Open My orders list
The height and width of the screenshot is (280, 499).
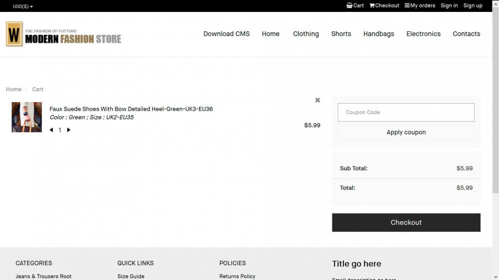[420, 5]
